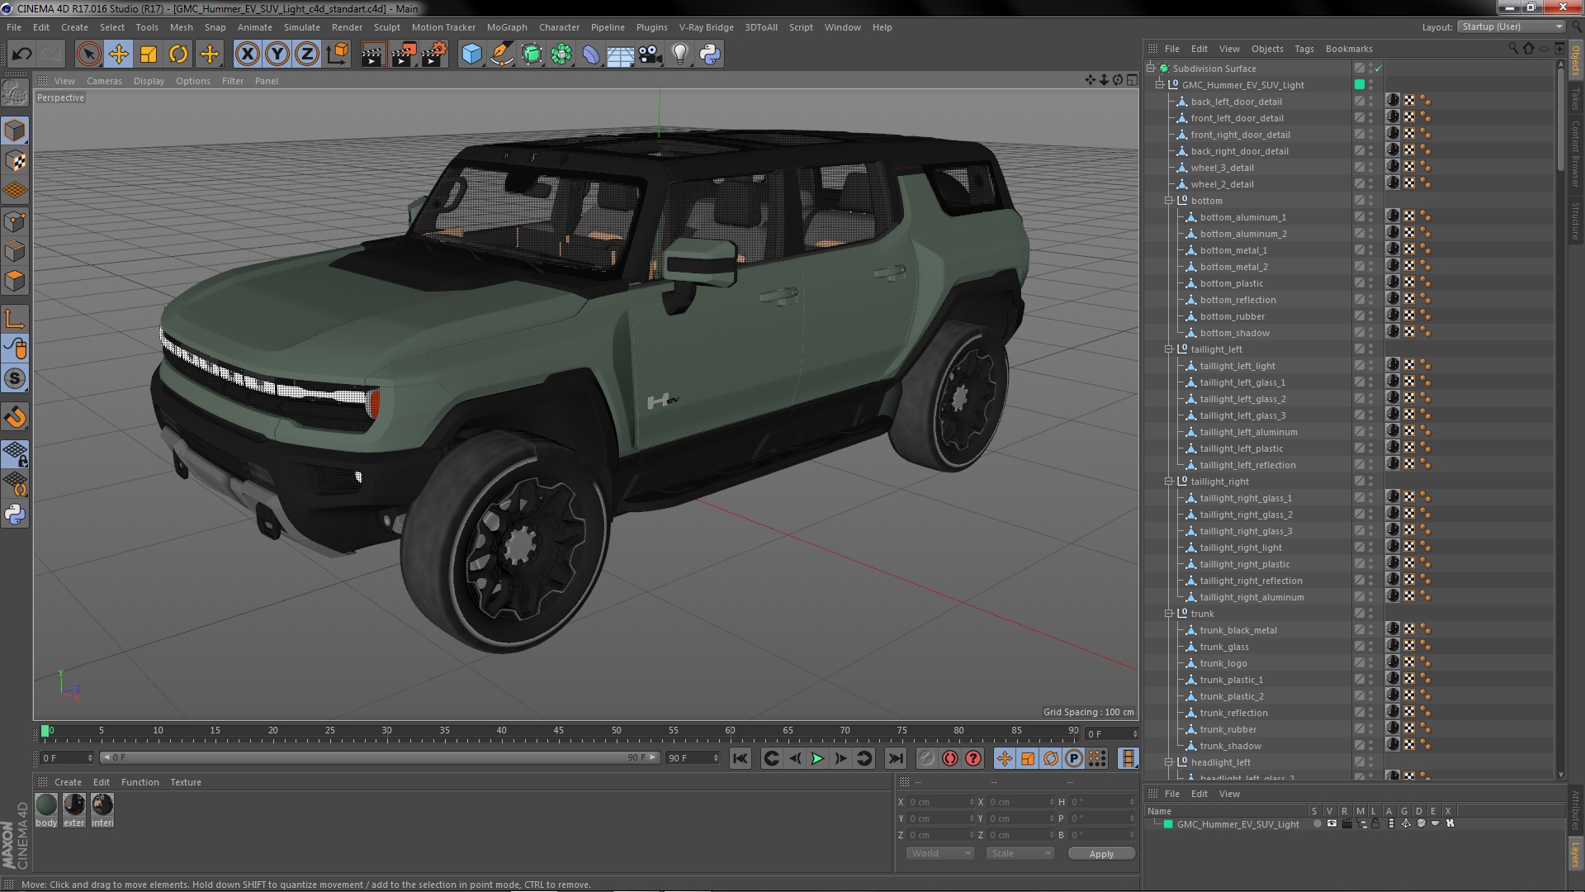
Task: Toggle visibility dots for bottom_rubber
Action: tap(1370, 316)
